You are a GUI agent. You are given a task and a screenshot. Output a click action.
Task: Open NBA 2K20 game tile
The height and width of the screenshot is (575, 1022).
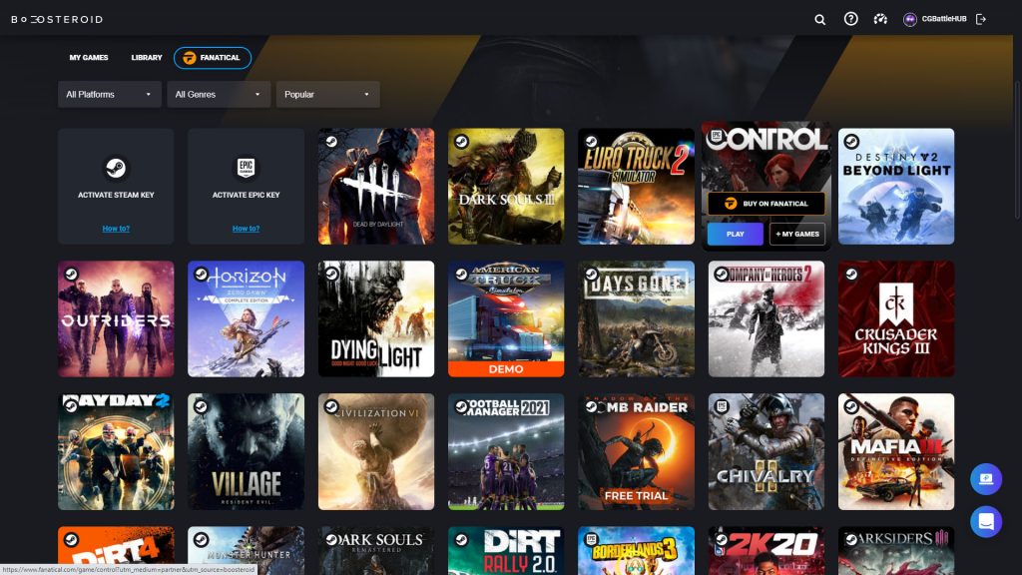click(x=766, y=551)
